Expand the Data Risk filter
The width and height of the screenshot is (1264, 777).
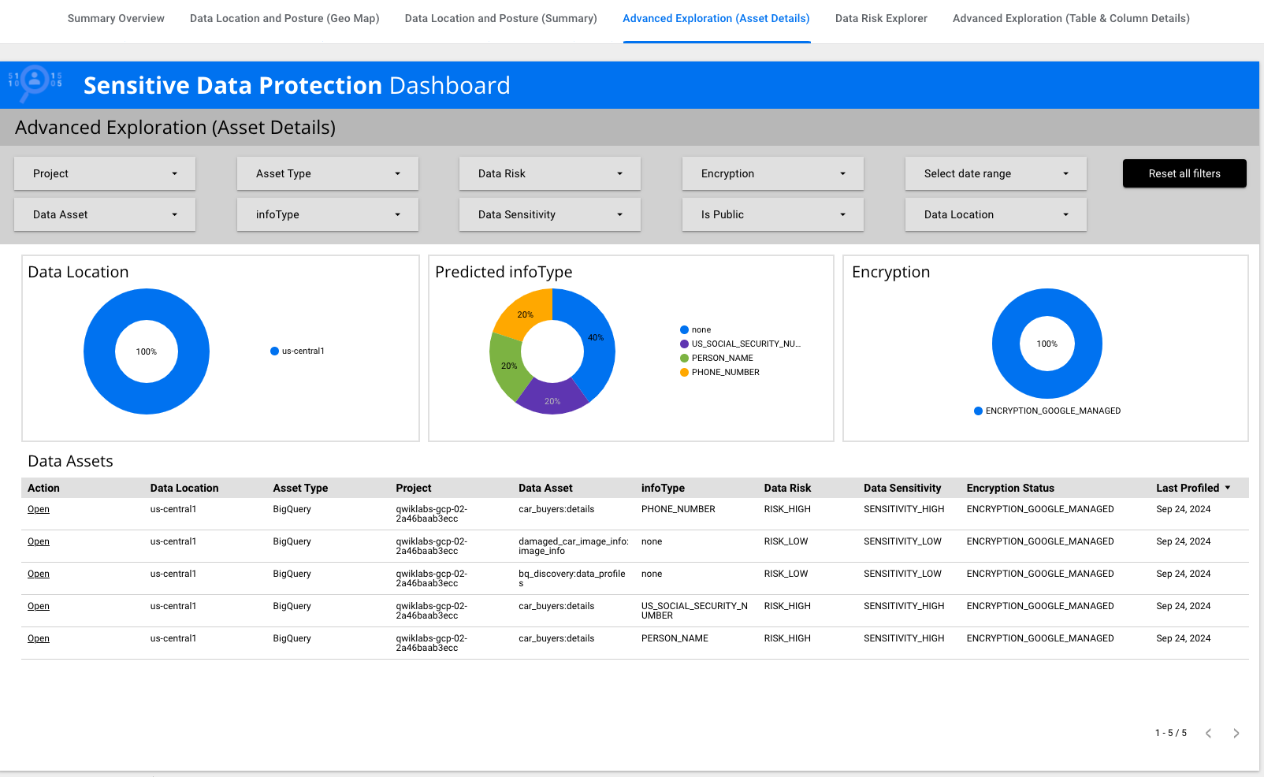click(550, 173)
